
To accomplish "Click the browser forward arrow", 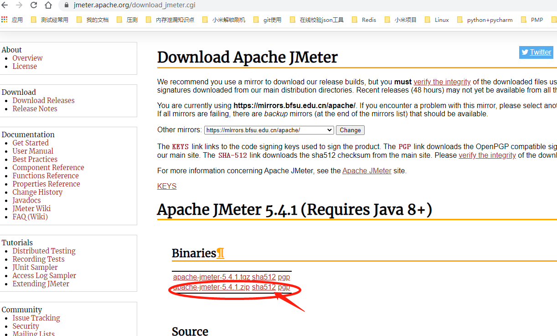I will pos(19,5).
